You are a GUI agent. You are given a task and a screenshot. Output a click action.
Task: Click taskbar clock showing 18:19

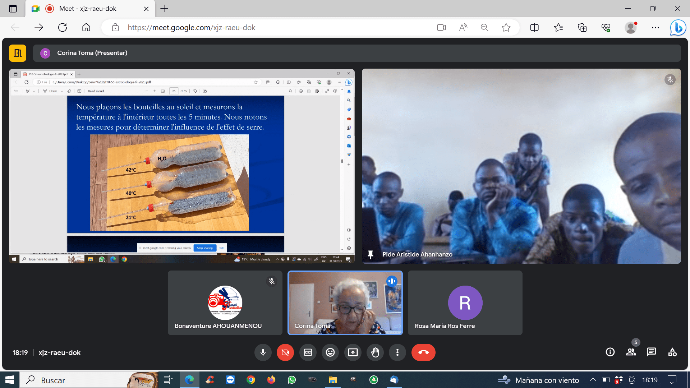pos(650,380)
